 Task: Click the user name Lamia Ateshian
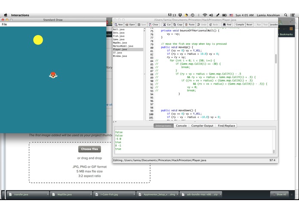pyautogui.click(x=268, y=15)
